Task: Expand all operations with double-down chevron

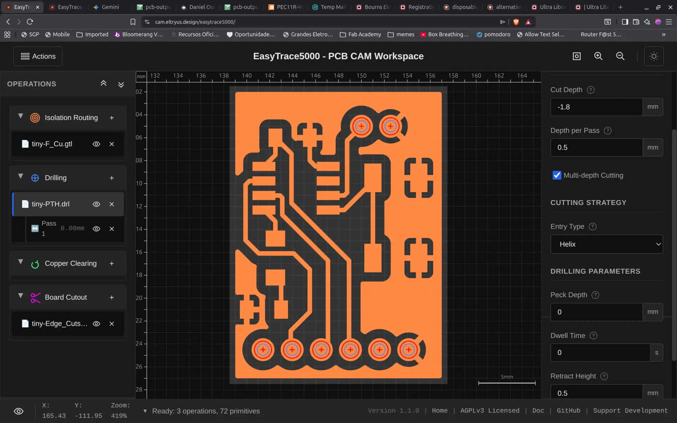Action: [x=121, y=85]
